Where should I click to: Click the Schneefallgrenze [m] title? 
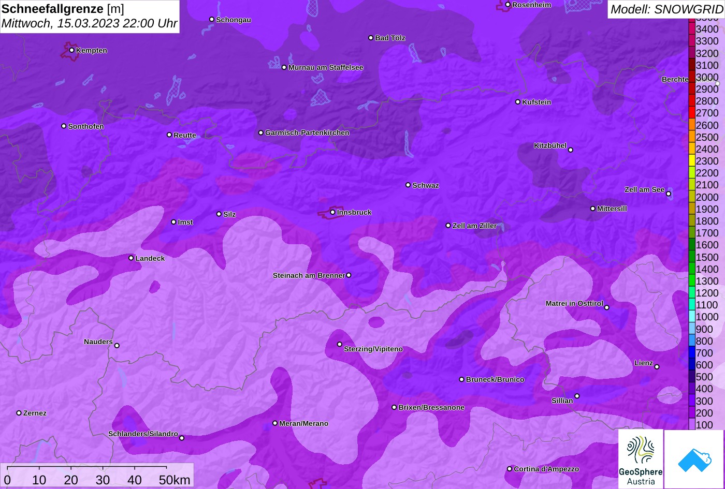(63, 9)
